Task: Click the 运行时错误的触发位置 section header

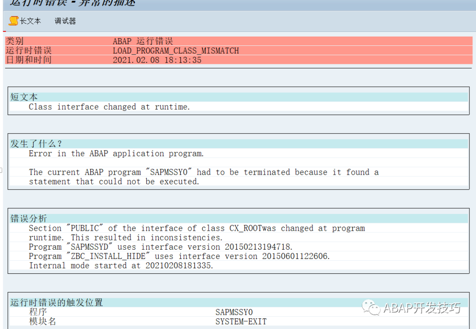Action: click(x=238, y=303)
